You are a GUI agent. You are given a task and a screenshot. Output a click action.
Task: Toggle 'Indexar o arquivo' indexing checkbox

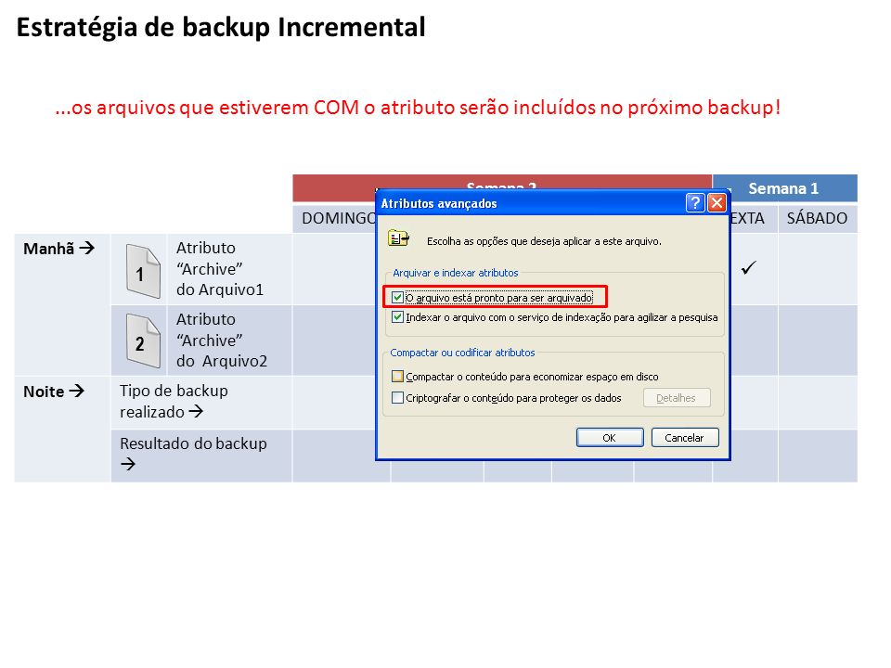pyautogui.click(x=398, y=317)
